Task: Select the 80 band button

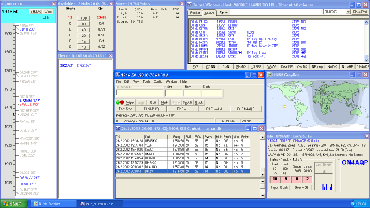Action: [83, 24]
